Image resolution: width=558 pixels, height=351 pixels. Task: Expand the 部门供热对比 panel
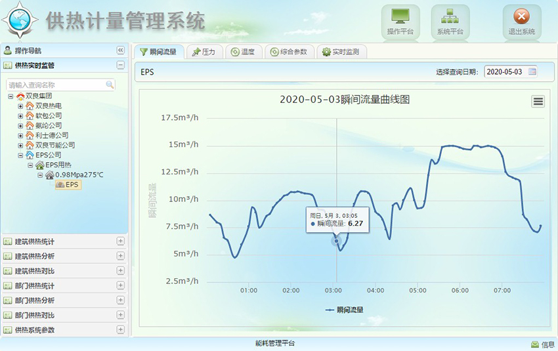pos(120,316)
